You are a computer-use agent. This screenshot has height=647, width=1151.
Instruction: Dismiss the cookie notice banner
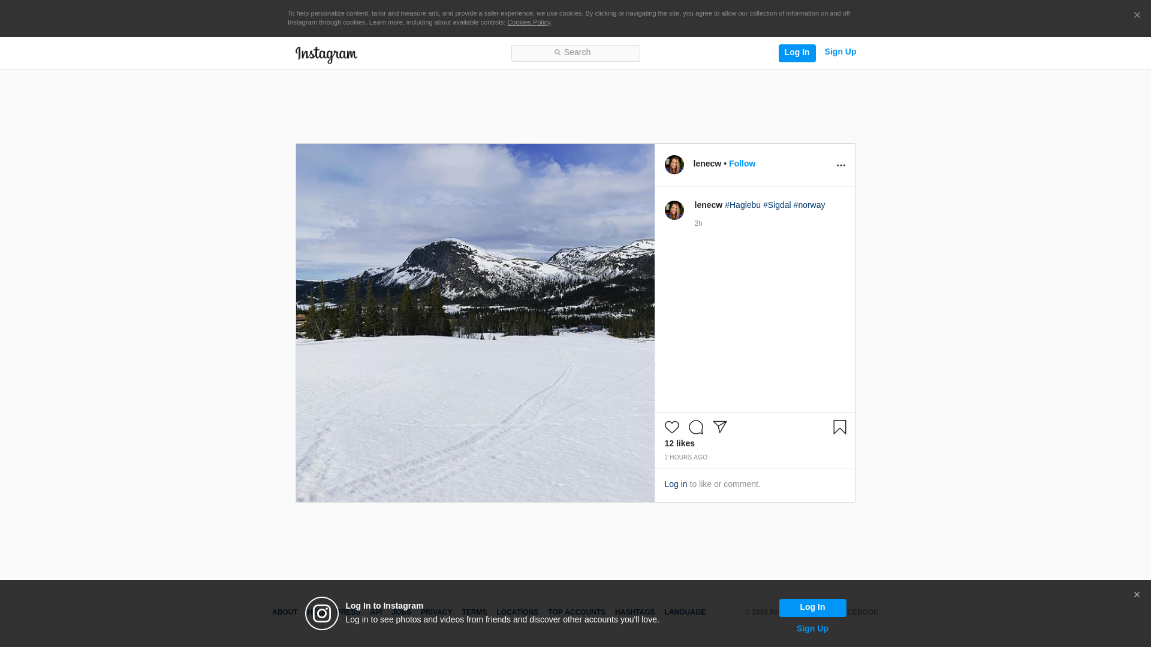click(x=1137, y=16)
